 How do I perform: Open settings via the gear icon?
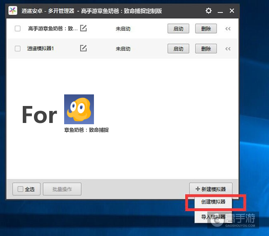pyautogui.click(x=209, y=11)
